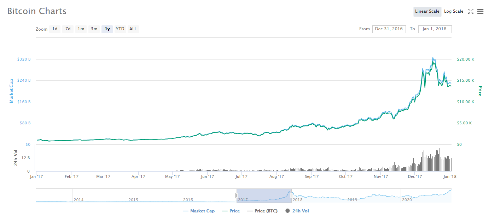Open the chart hamburger menu
Viewport: 489px width, 217px height.
[480, 11]
